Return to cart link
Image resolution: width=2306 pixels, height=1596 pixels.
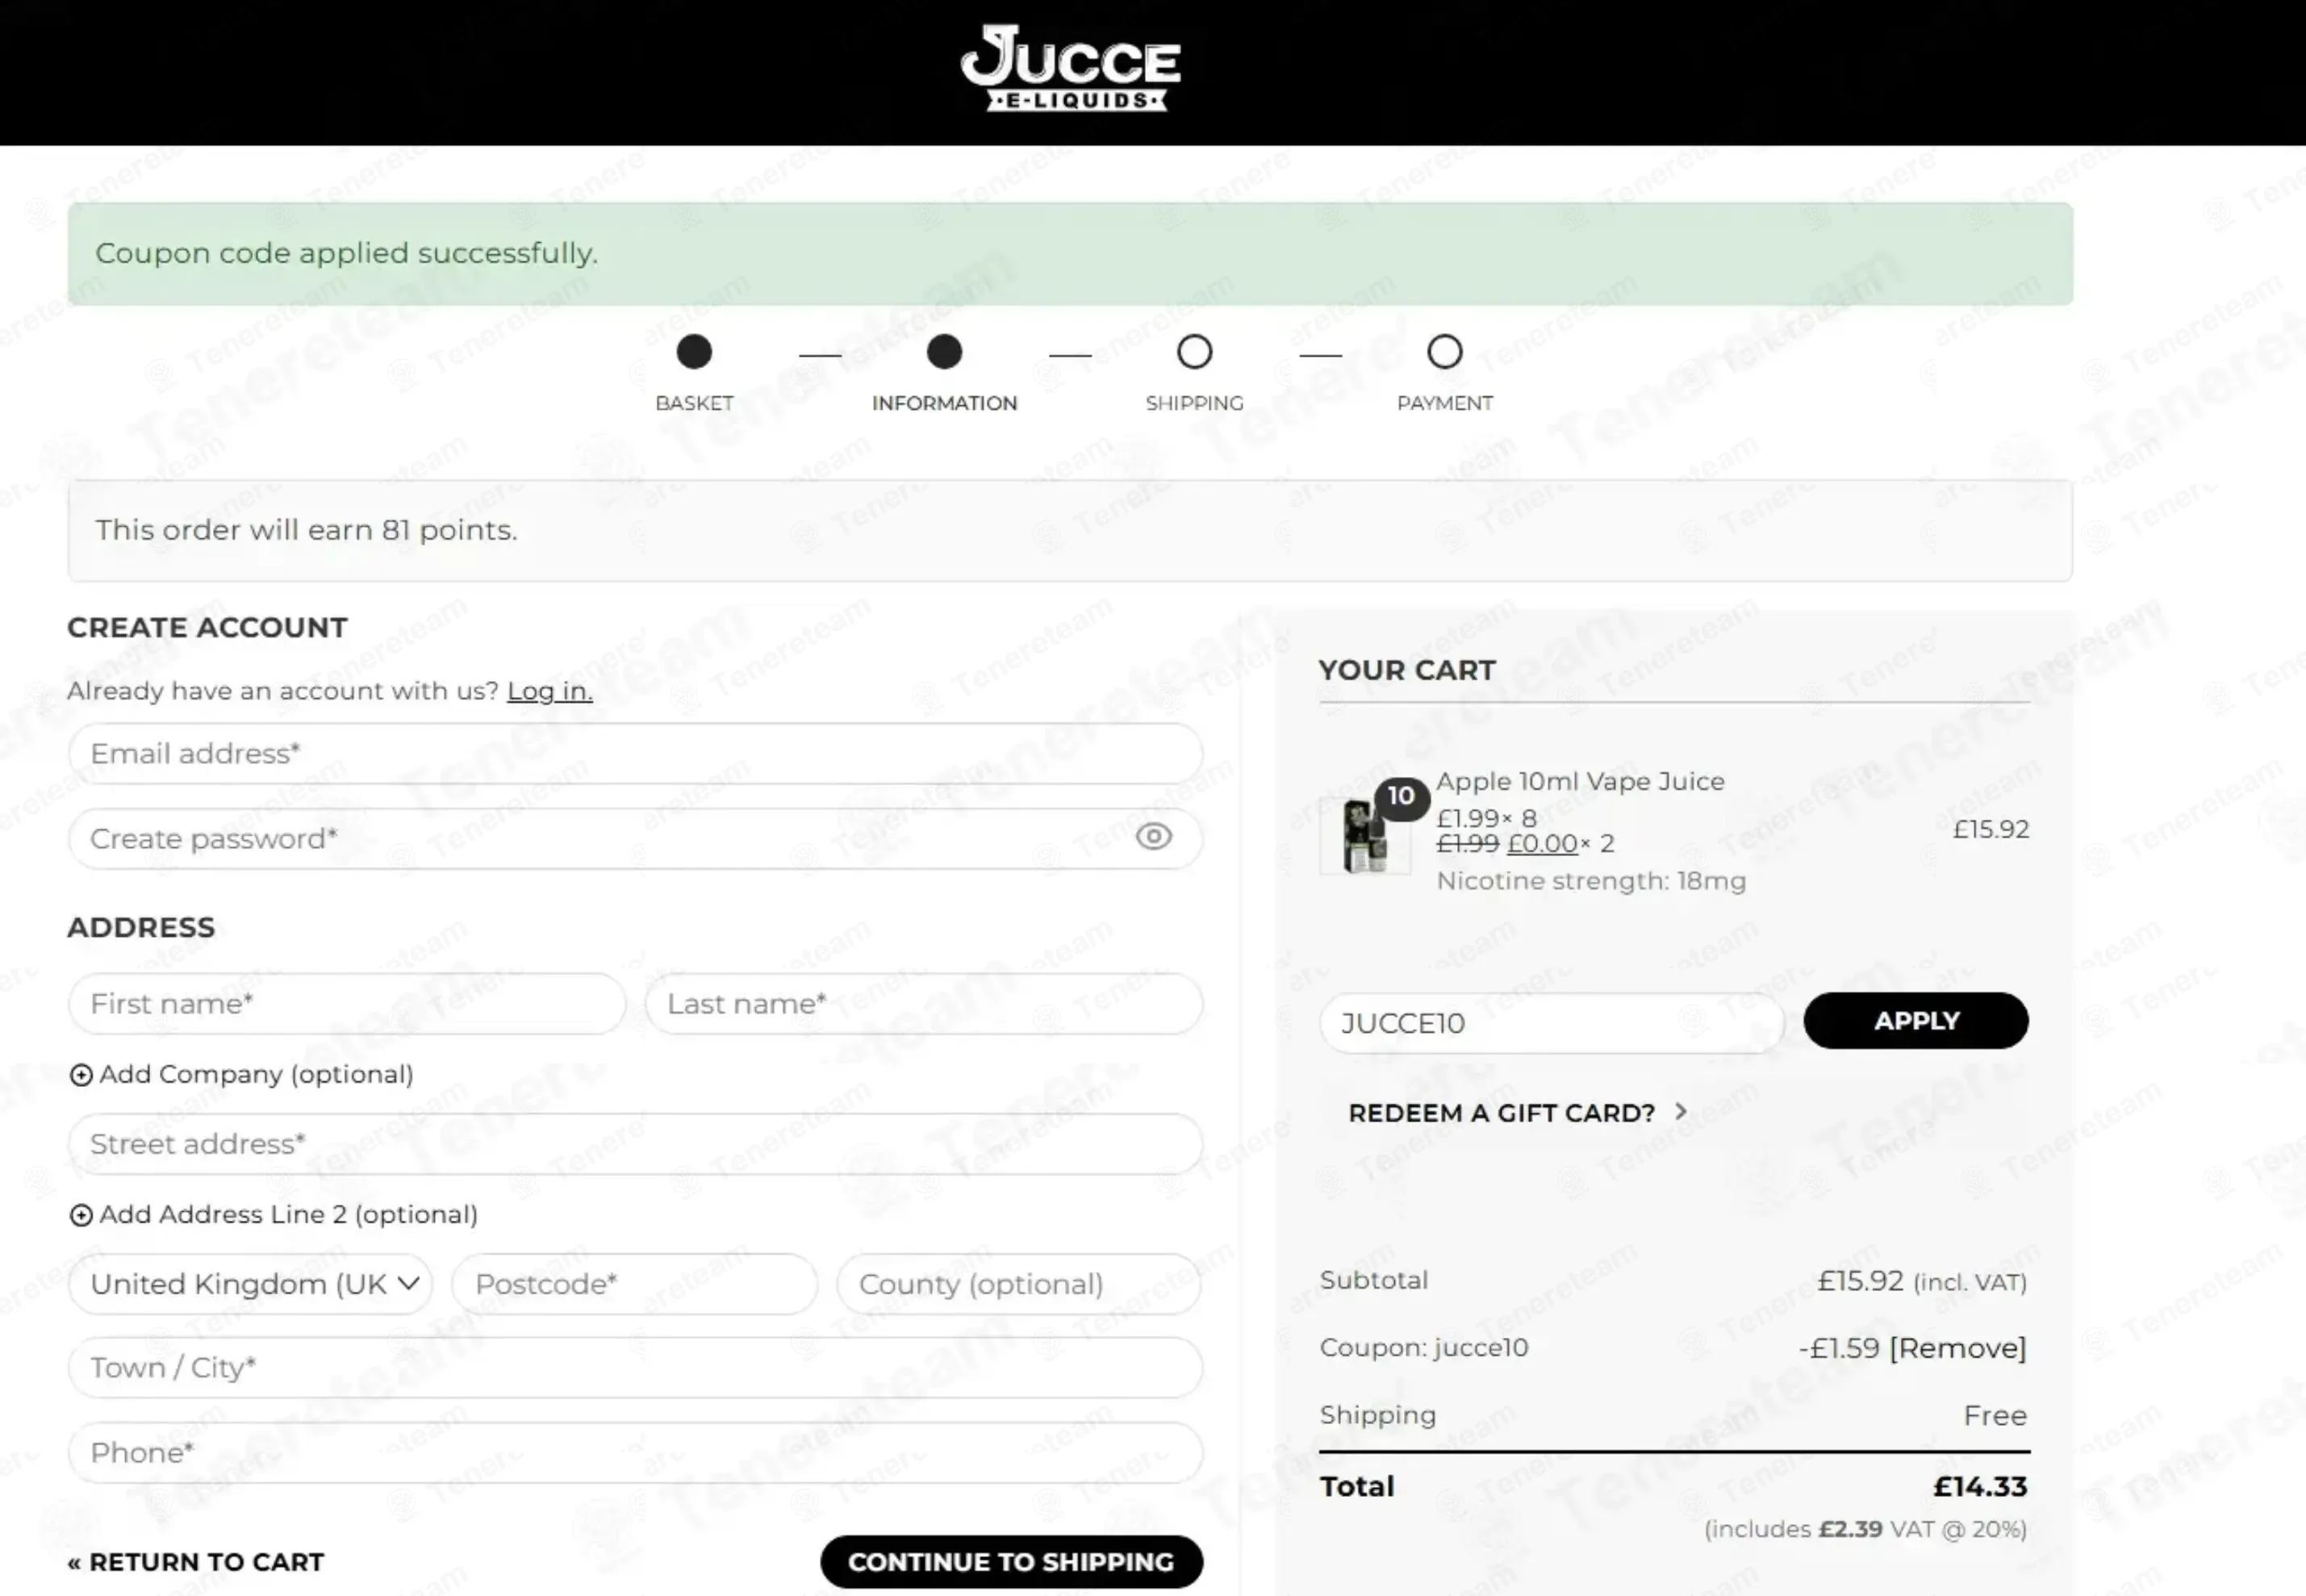point(196,1562)
